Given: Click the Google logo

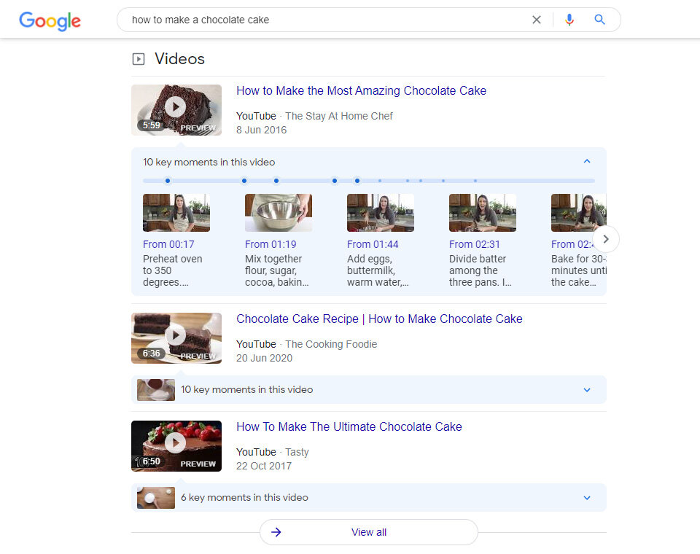Looking at the screenshot, I should (50, 20).
